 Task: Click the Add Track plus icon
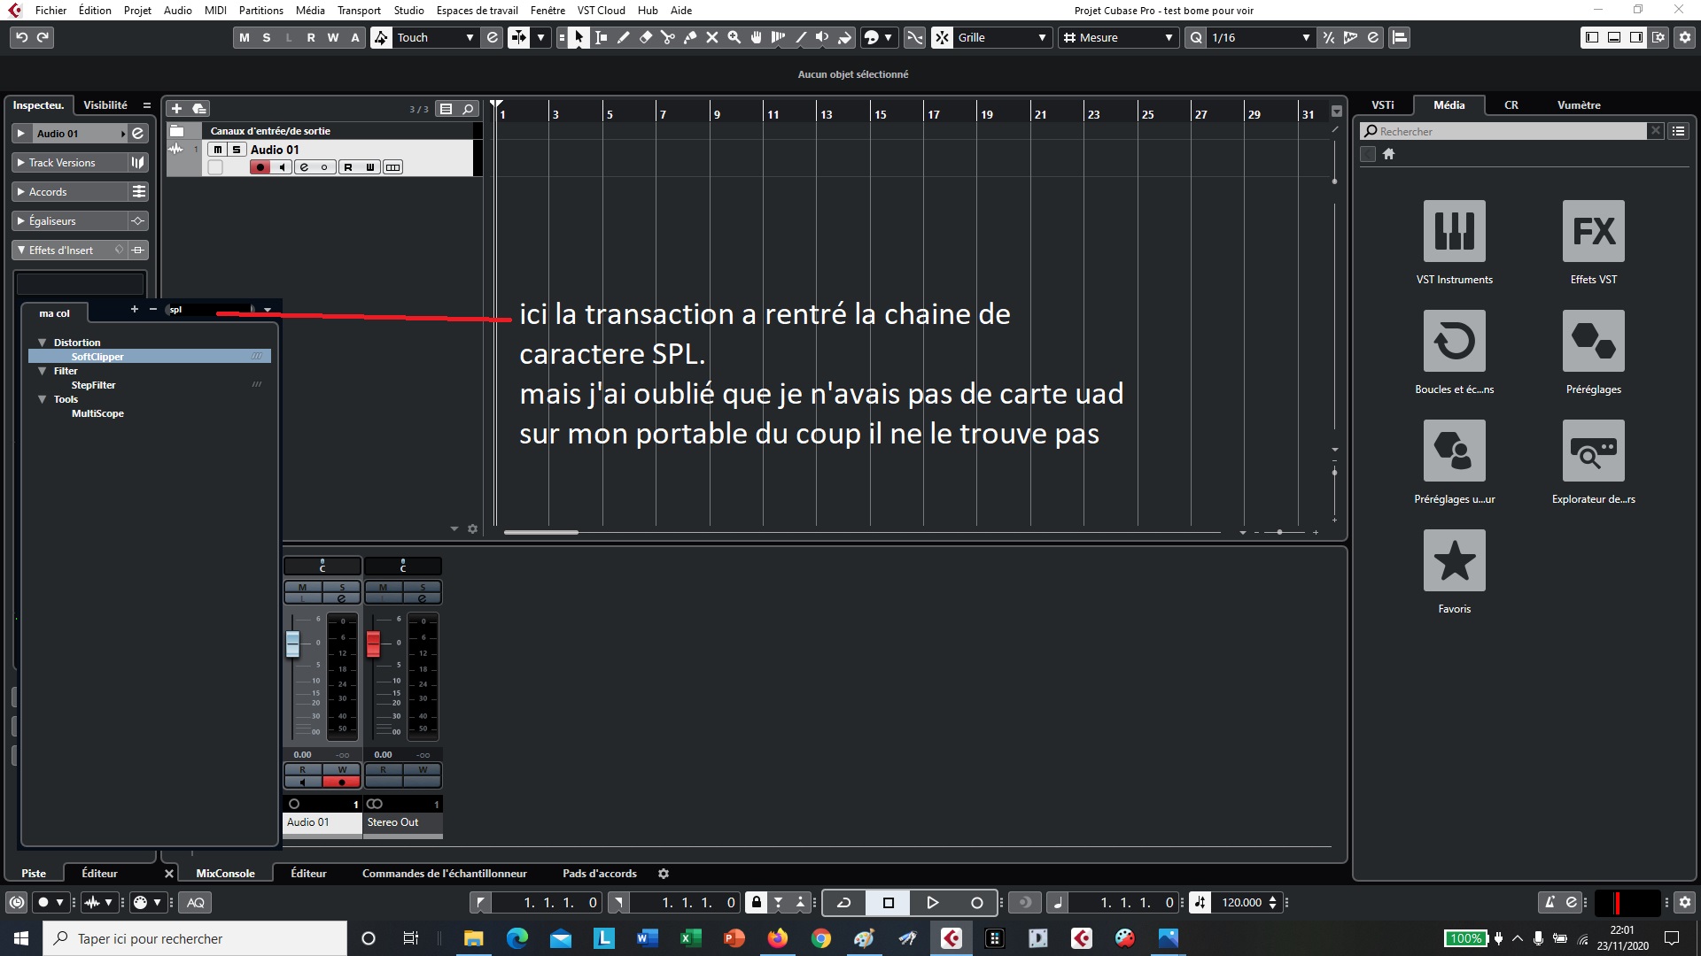176,108
